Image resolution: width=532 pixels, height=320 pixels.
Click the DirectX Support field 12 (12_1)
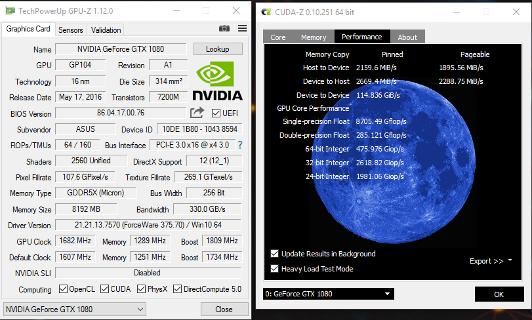coord(215,161)
